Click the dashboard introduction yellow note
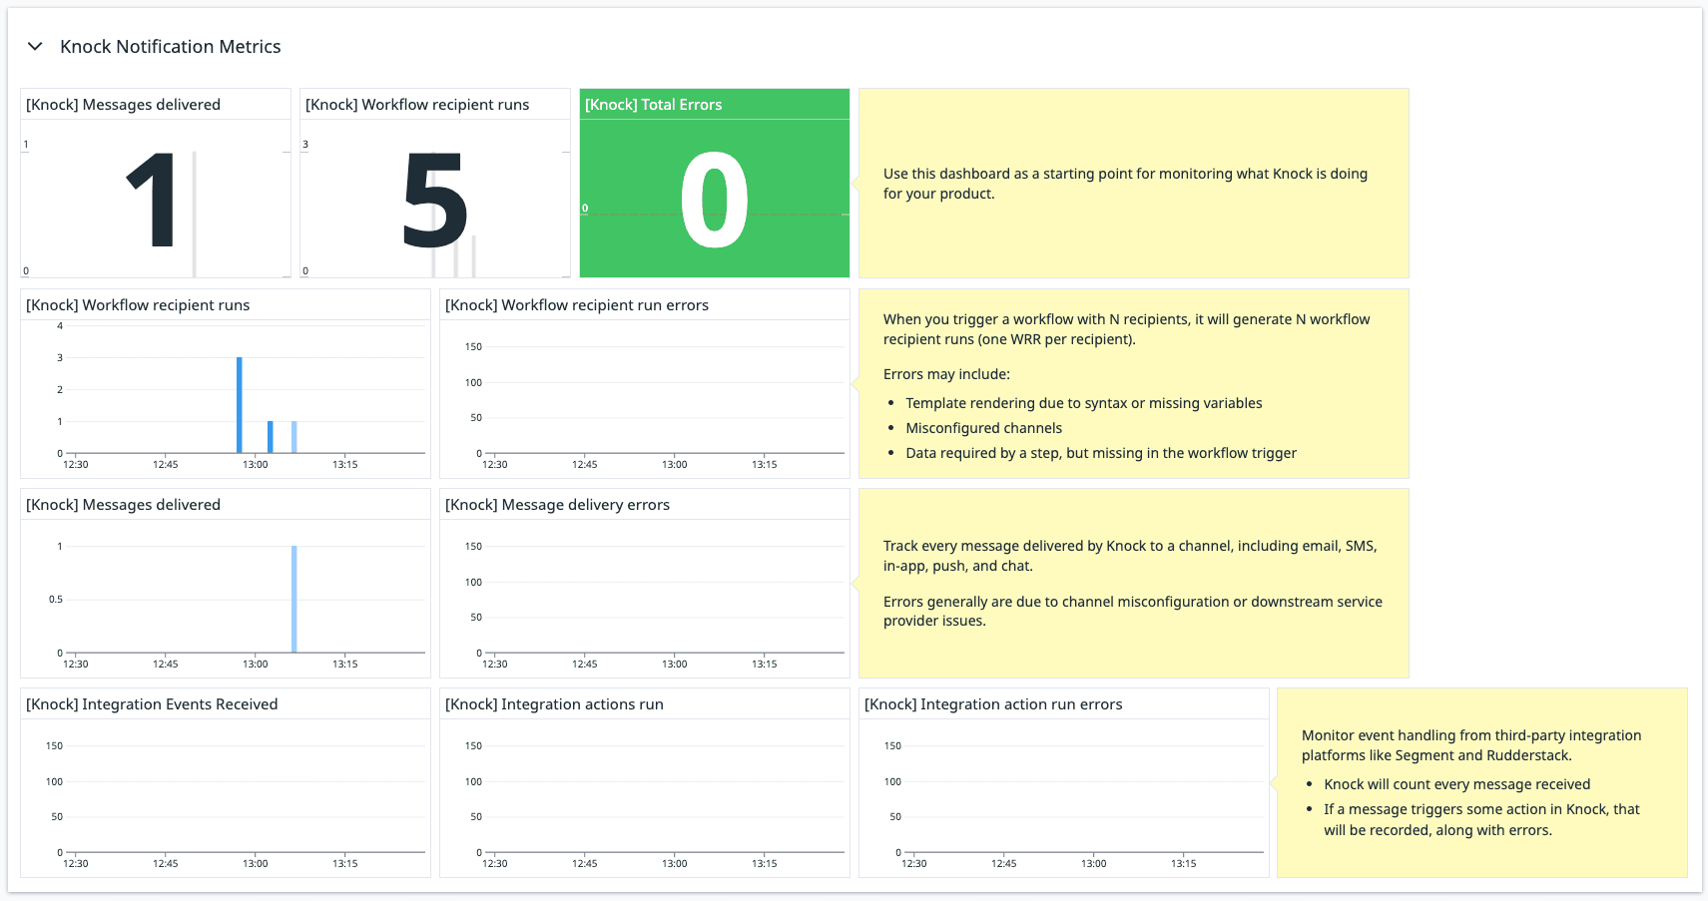This screenshot has height=901, width=1708. 1133,183
